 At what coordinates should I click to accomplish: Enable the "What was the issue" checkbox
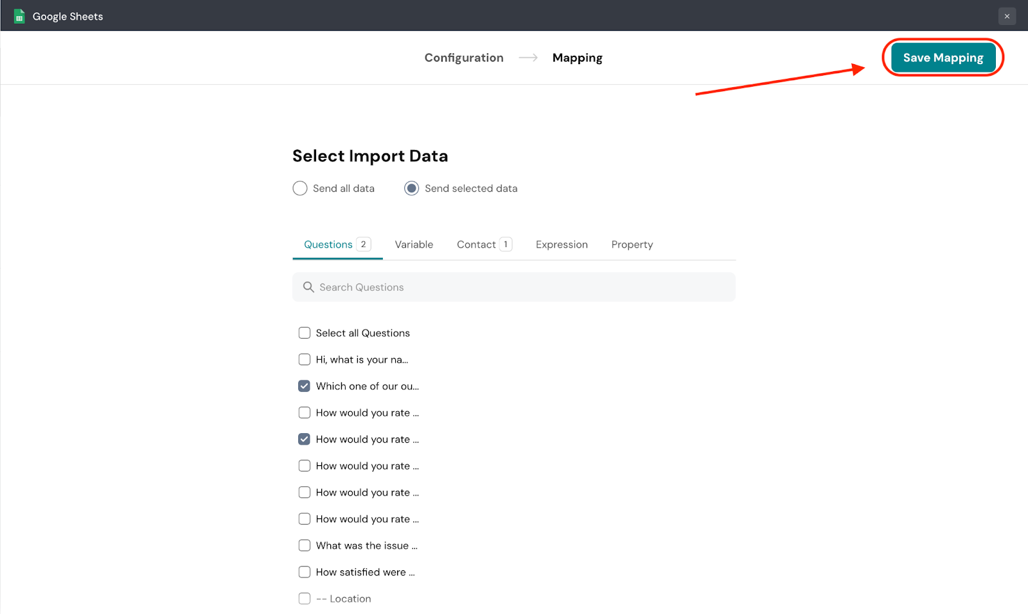tap(305, 545)
